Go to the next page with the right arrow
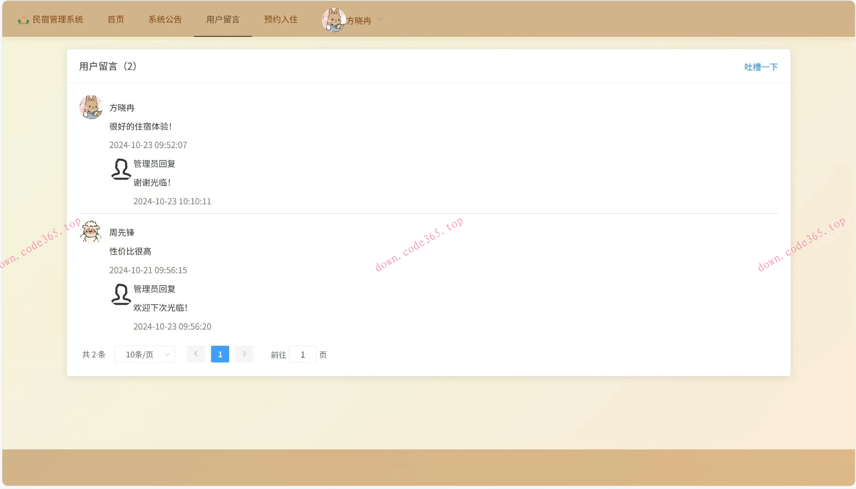This screenshot has height=489, width=856. coord(244,354)
